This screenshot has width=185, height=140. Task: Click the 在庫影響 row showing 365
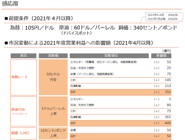point(121,117)
